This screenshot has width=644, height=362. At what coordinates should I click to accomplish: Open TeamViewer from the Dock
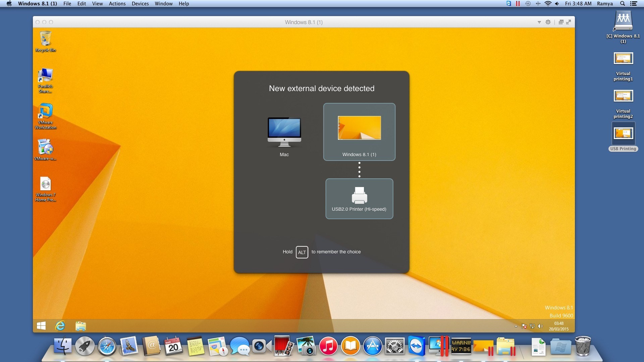417,346
